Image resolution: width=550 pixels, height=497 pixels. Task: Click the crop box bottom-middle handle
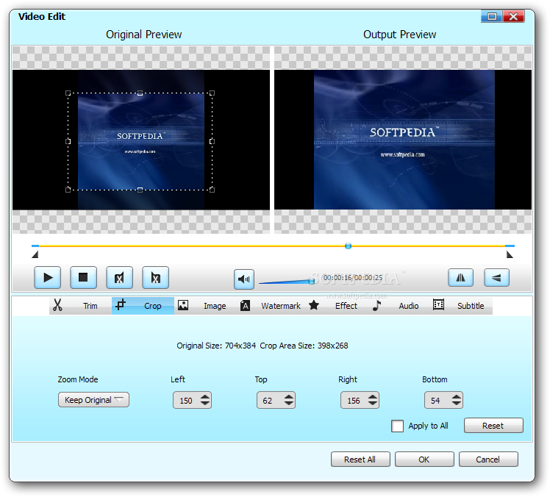(140, 190)
